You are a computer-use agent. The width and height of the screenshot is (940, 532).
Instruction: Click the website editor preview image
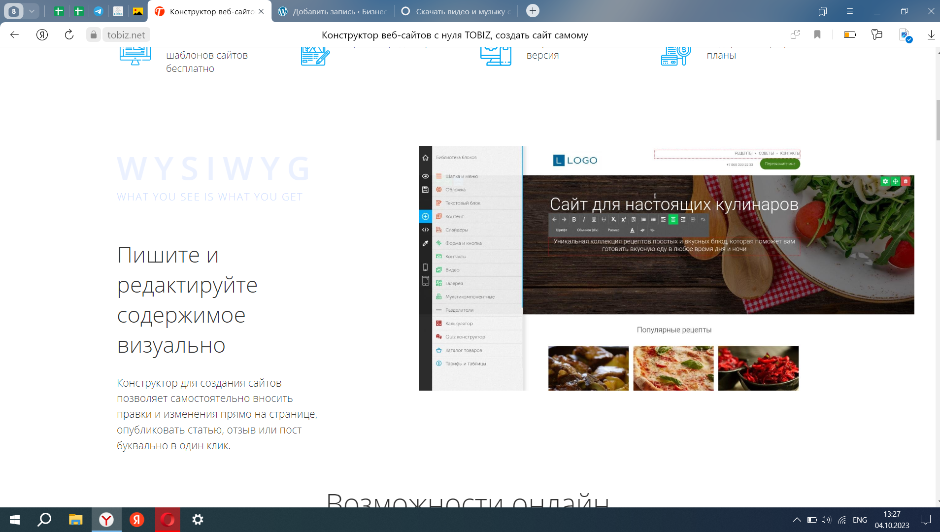tap(666, 268)
